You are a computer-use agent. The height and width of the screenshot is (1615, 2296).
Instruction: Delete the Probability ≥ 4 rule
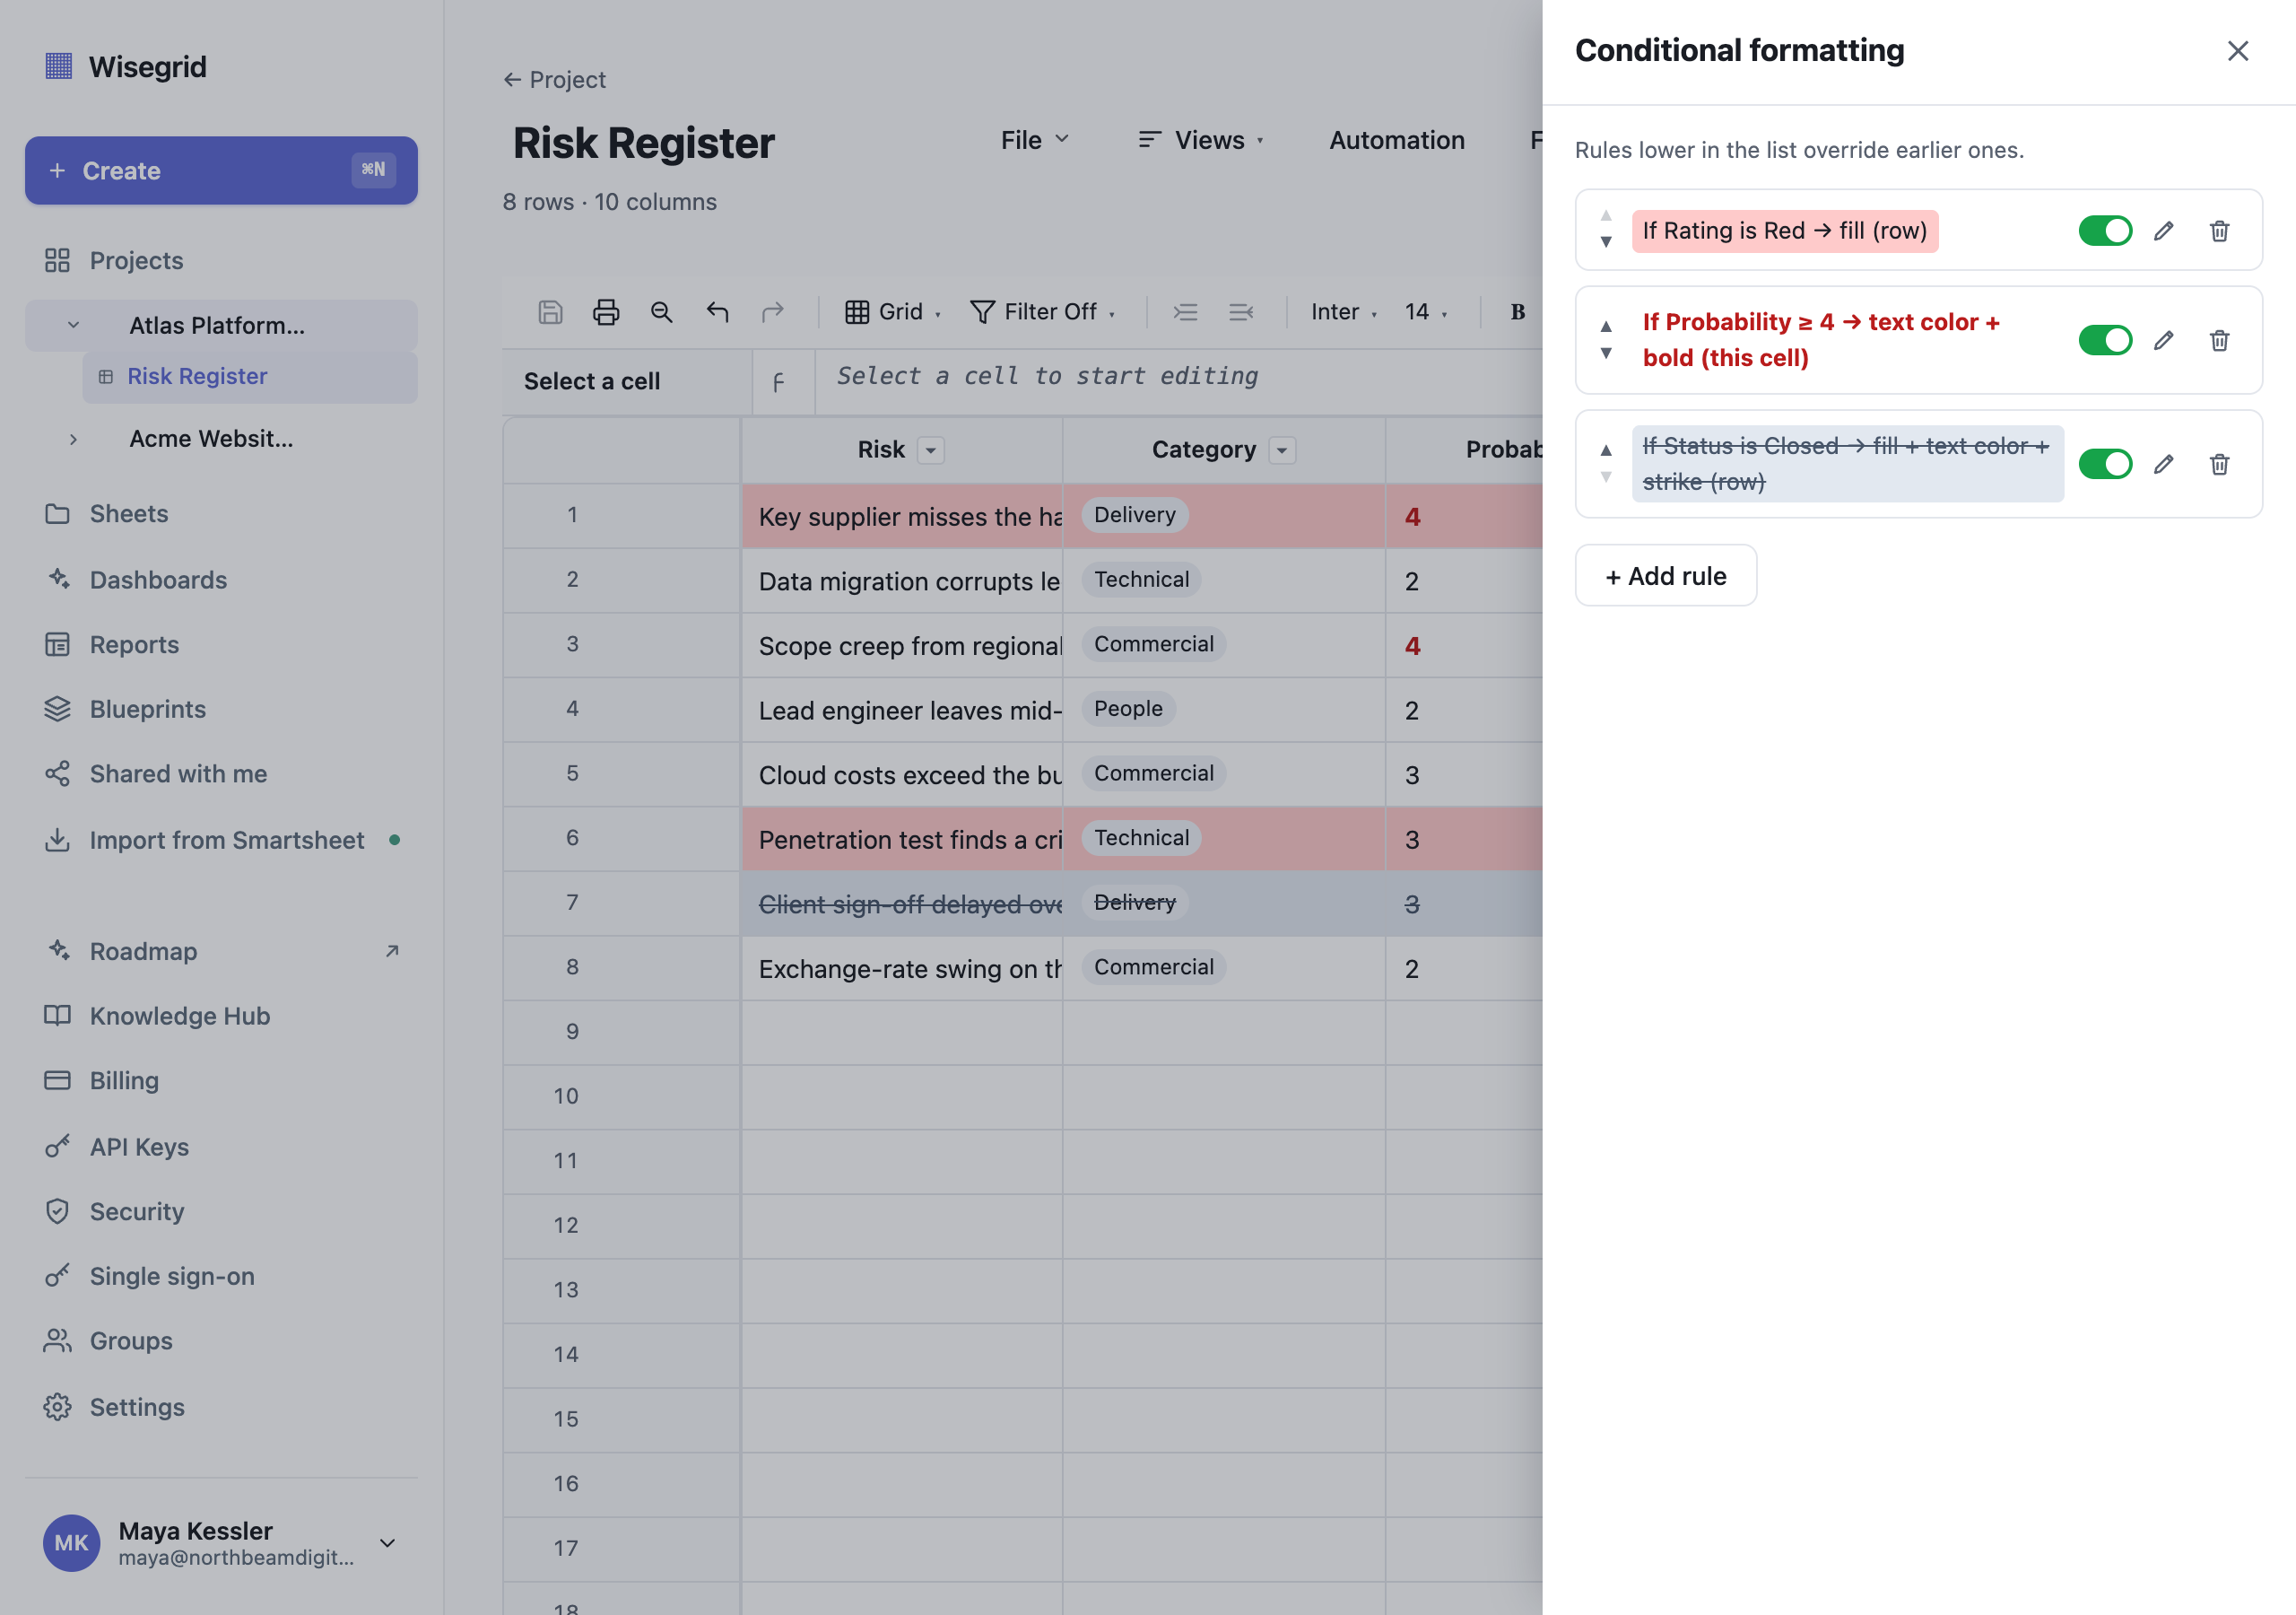pos(2219,340)
